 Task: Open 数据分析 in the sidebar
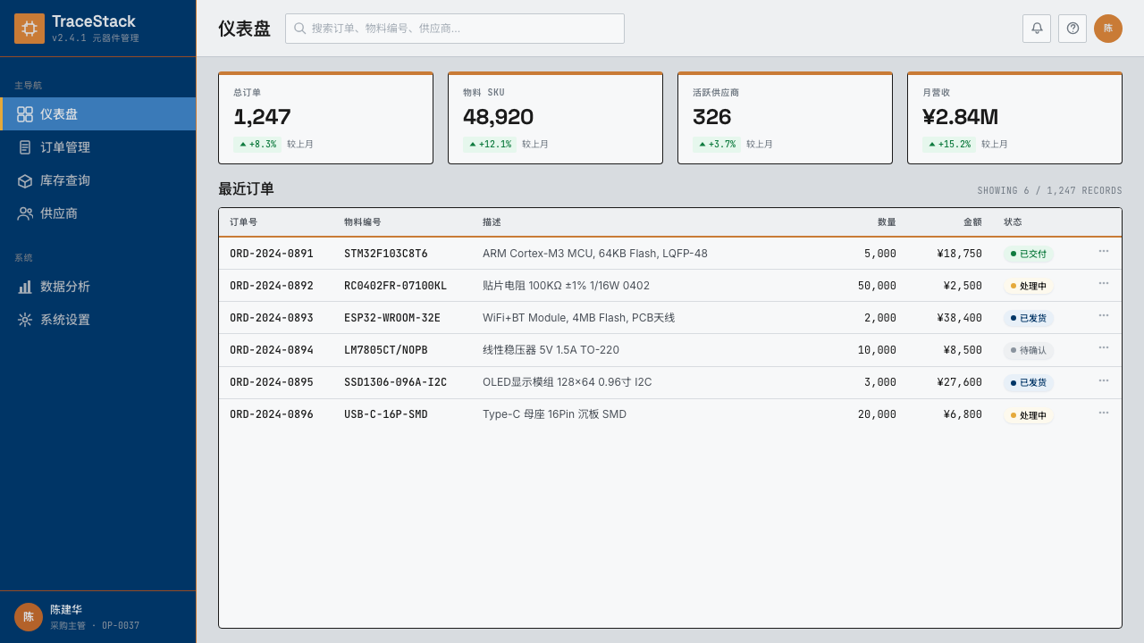coord(98,287)
